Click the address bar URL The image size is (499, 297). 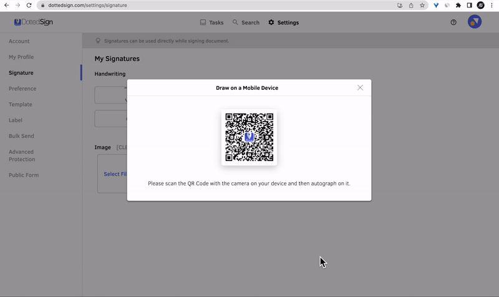(x=87, y=5)
